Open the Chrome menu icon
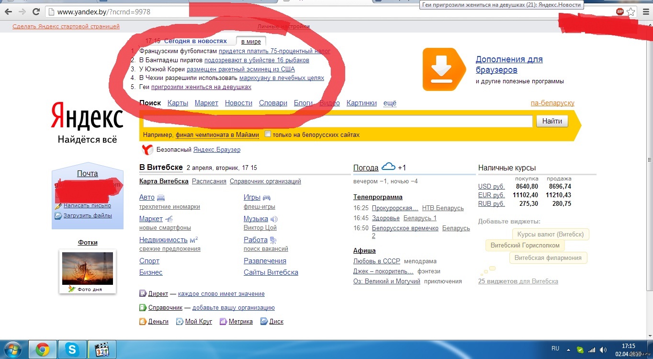 pos(646,12)
